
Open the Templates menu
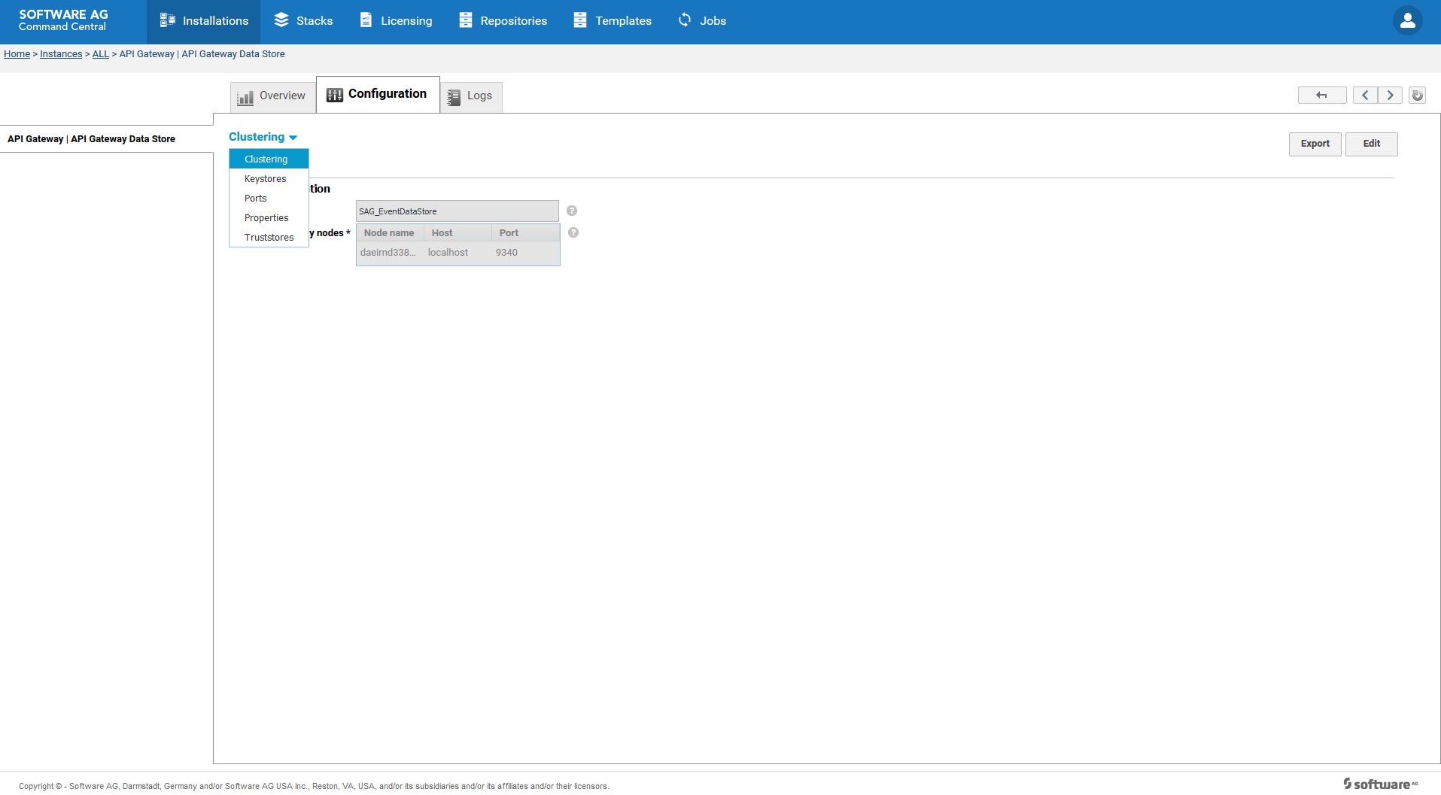click(x=613, y=21)
